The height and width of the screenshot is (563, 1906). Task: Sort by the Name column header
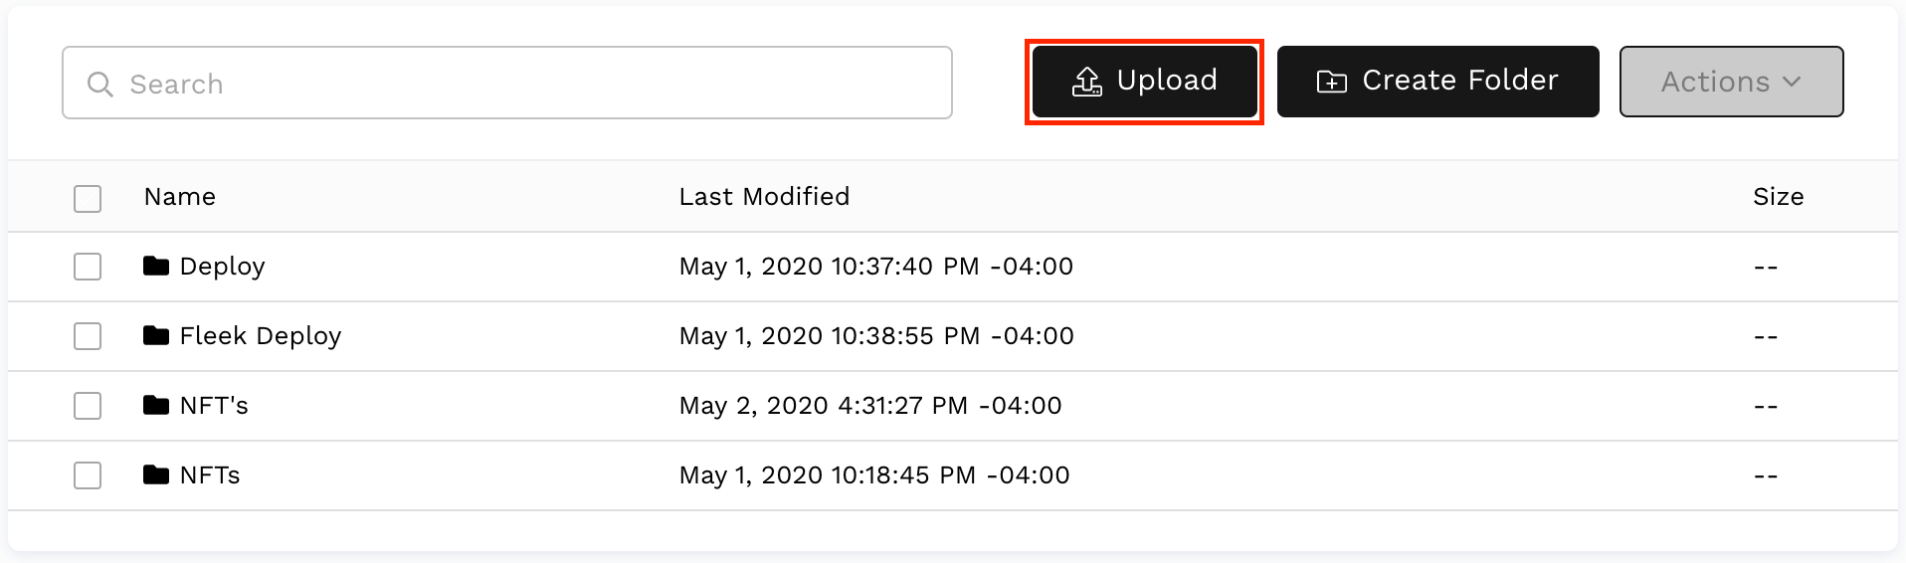point(180,197)
